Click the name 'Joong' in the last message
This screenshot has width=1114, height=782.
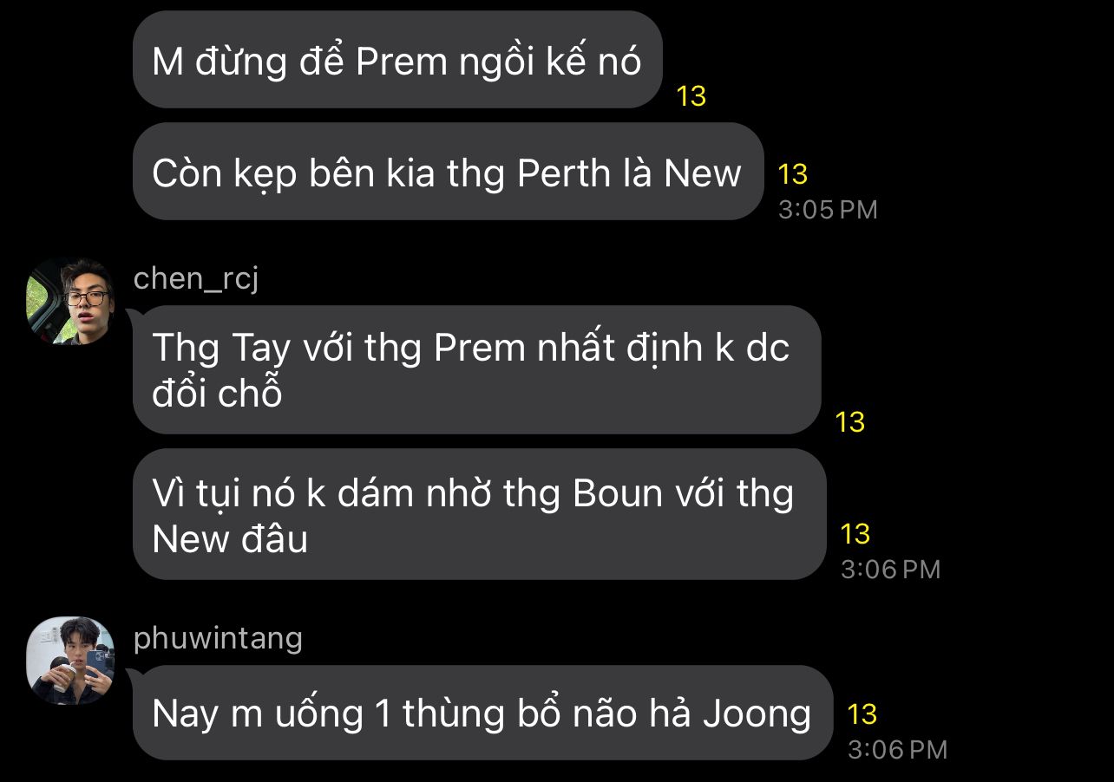757,714
